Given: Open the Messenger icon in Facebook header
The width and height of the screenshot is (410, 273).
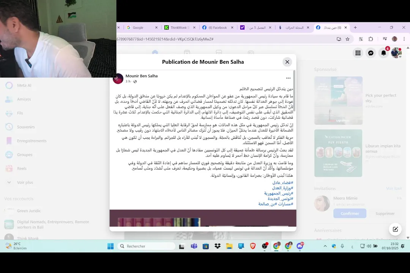Looking at the screenshot, I should (x=371, y=53).
